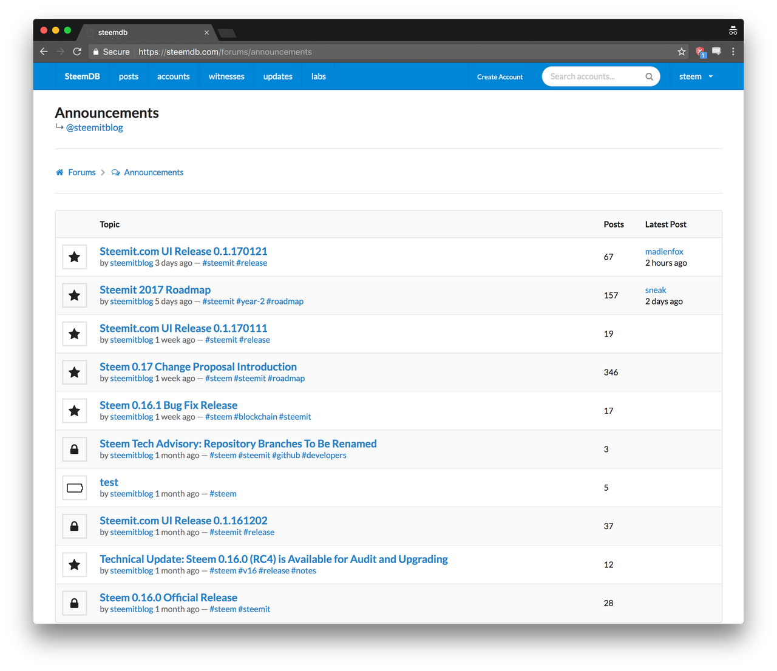Click the star pin icon beside Steemit 2017 Roadmap
Image resolution: width=777 pixels, height=671 pixels.
click(74, 295)
